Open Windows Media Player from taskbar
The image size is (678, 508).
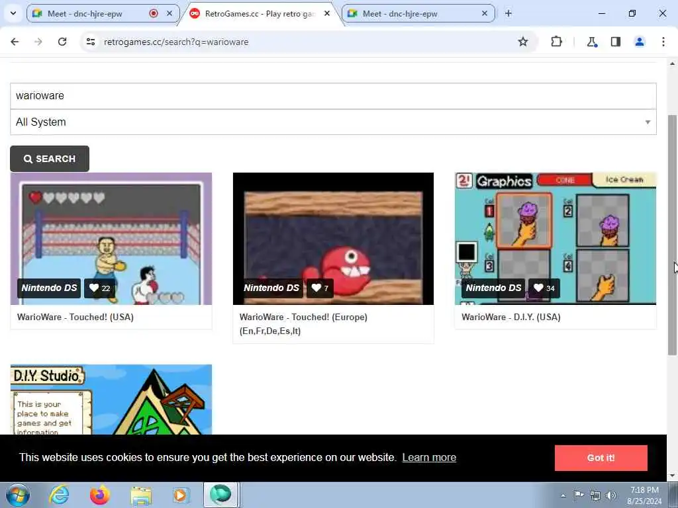(x=180, y=495)
